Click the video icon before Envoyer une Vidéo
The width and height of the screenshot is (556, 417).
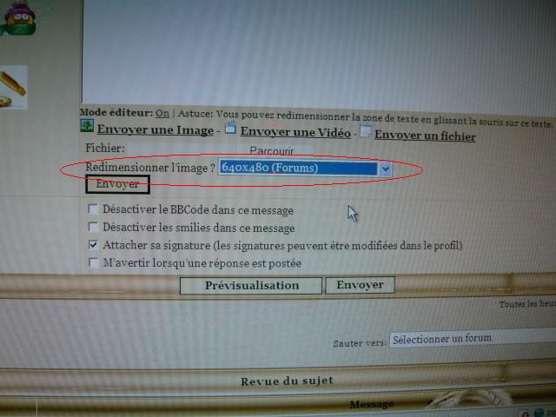230,129
